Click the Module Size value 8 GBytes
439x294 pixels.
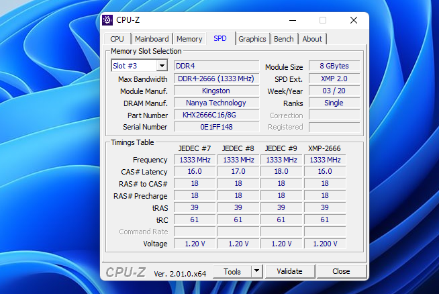point(334,66)
